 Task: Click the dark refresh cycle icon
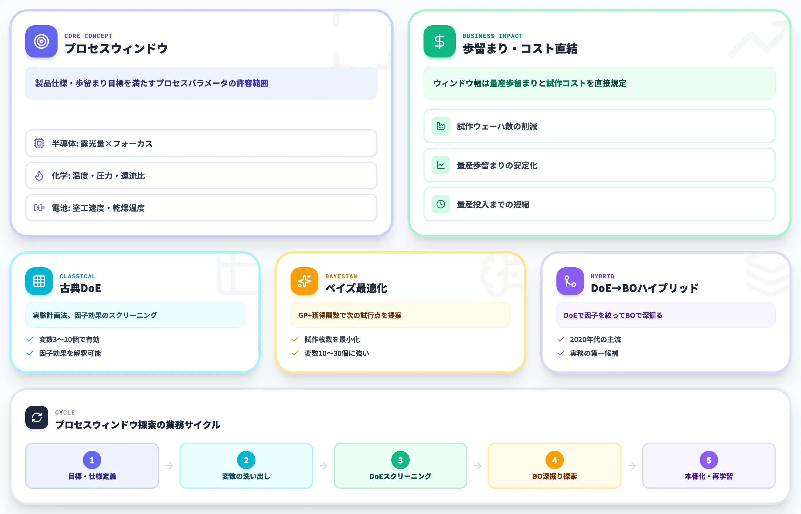click(x=37, y=417)
